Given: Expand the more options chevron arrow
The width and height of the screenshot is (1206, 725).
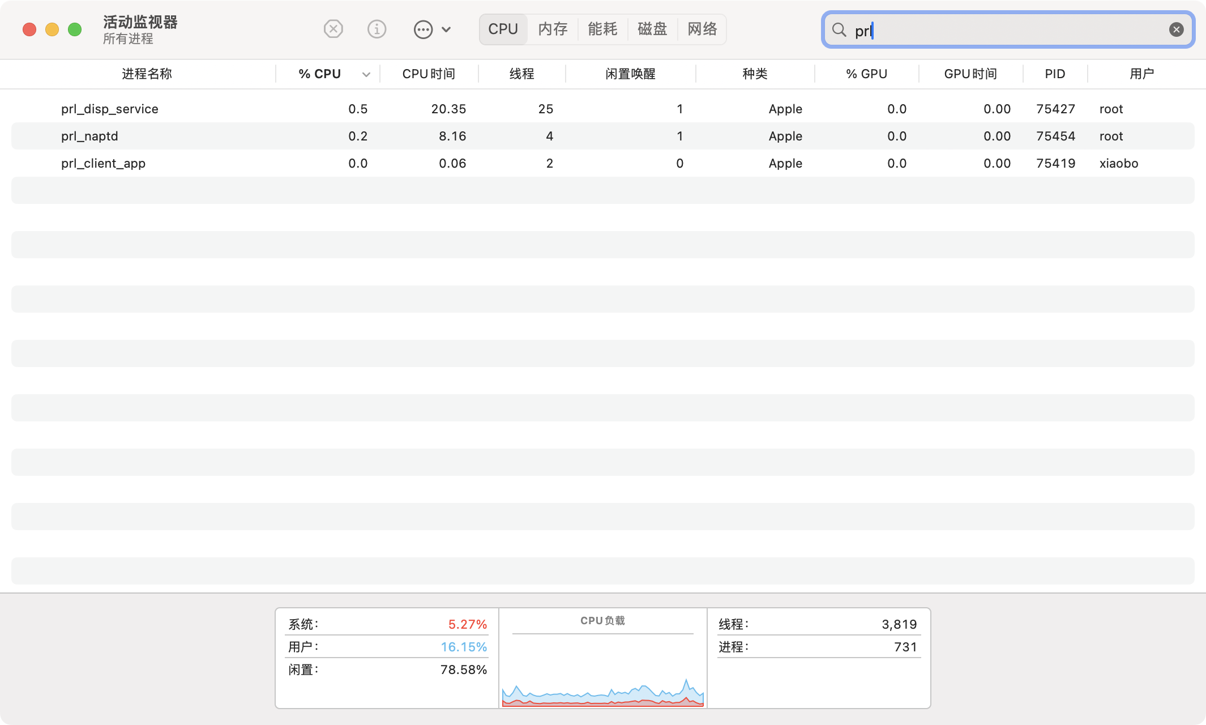Looking at the screenshot, I should 446,29.
